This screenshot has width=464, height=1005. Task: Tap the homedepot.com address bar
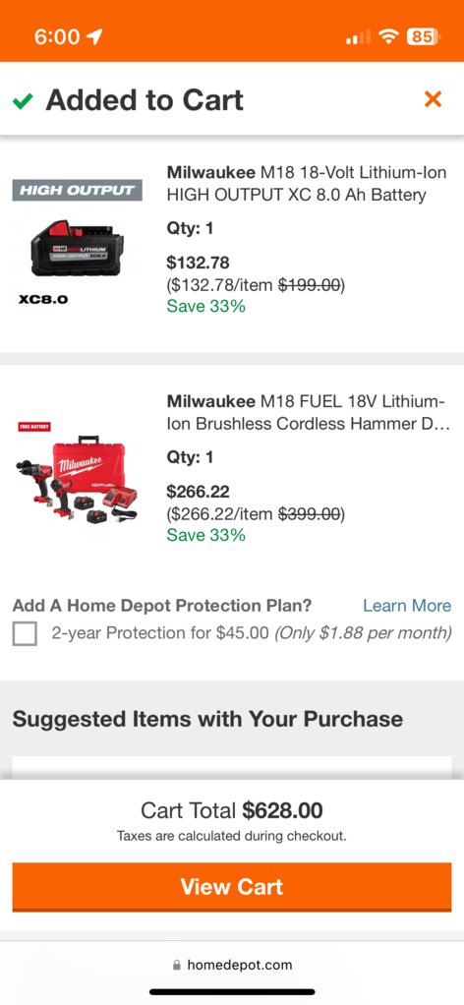232,965
